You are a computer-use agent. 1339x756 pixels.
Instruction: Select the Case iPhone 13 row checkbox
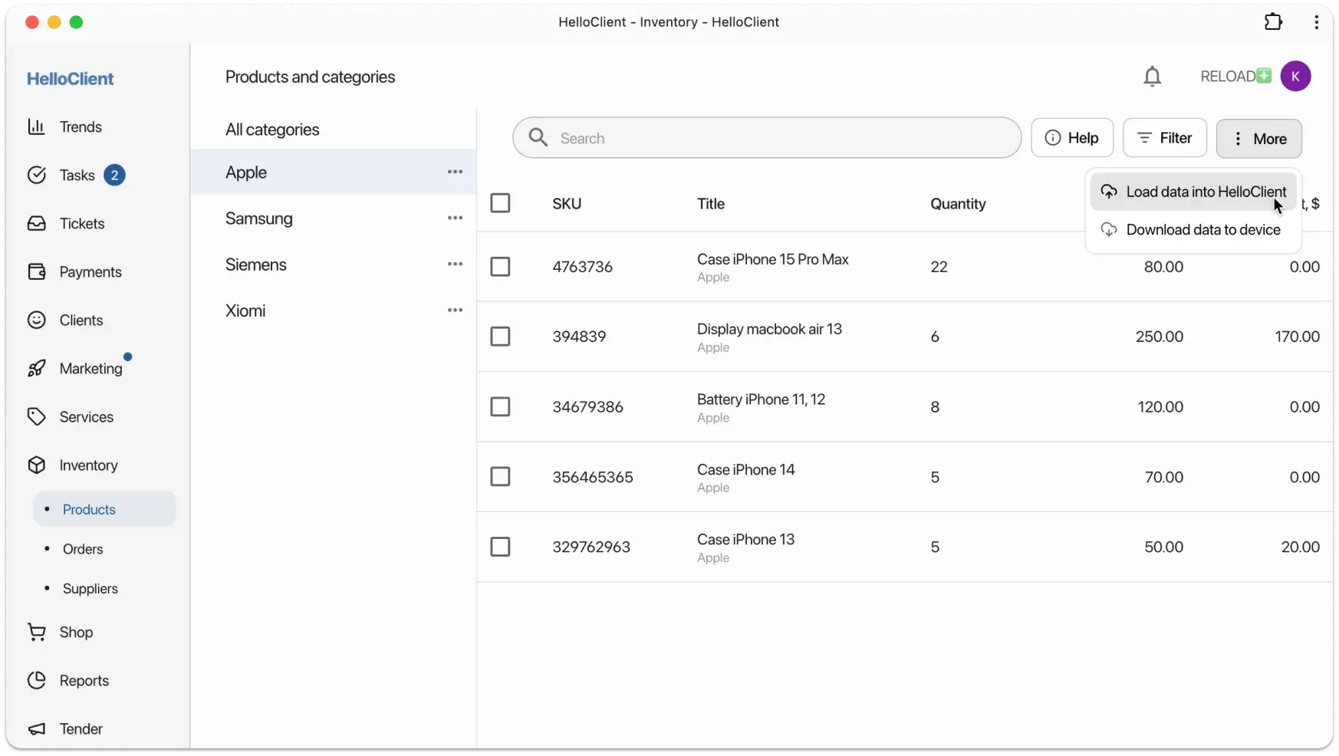[x=501, y=547]
